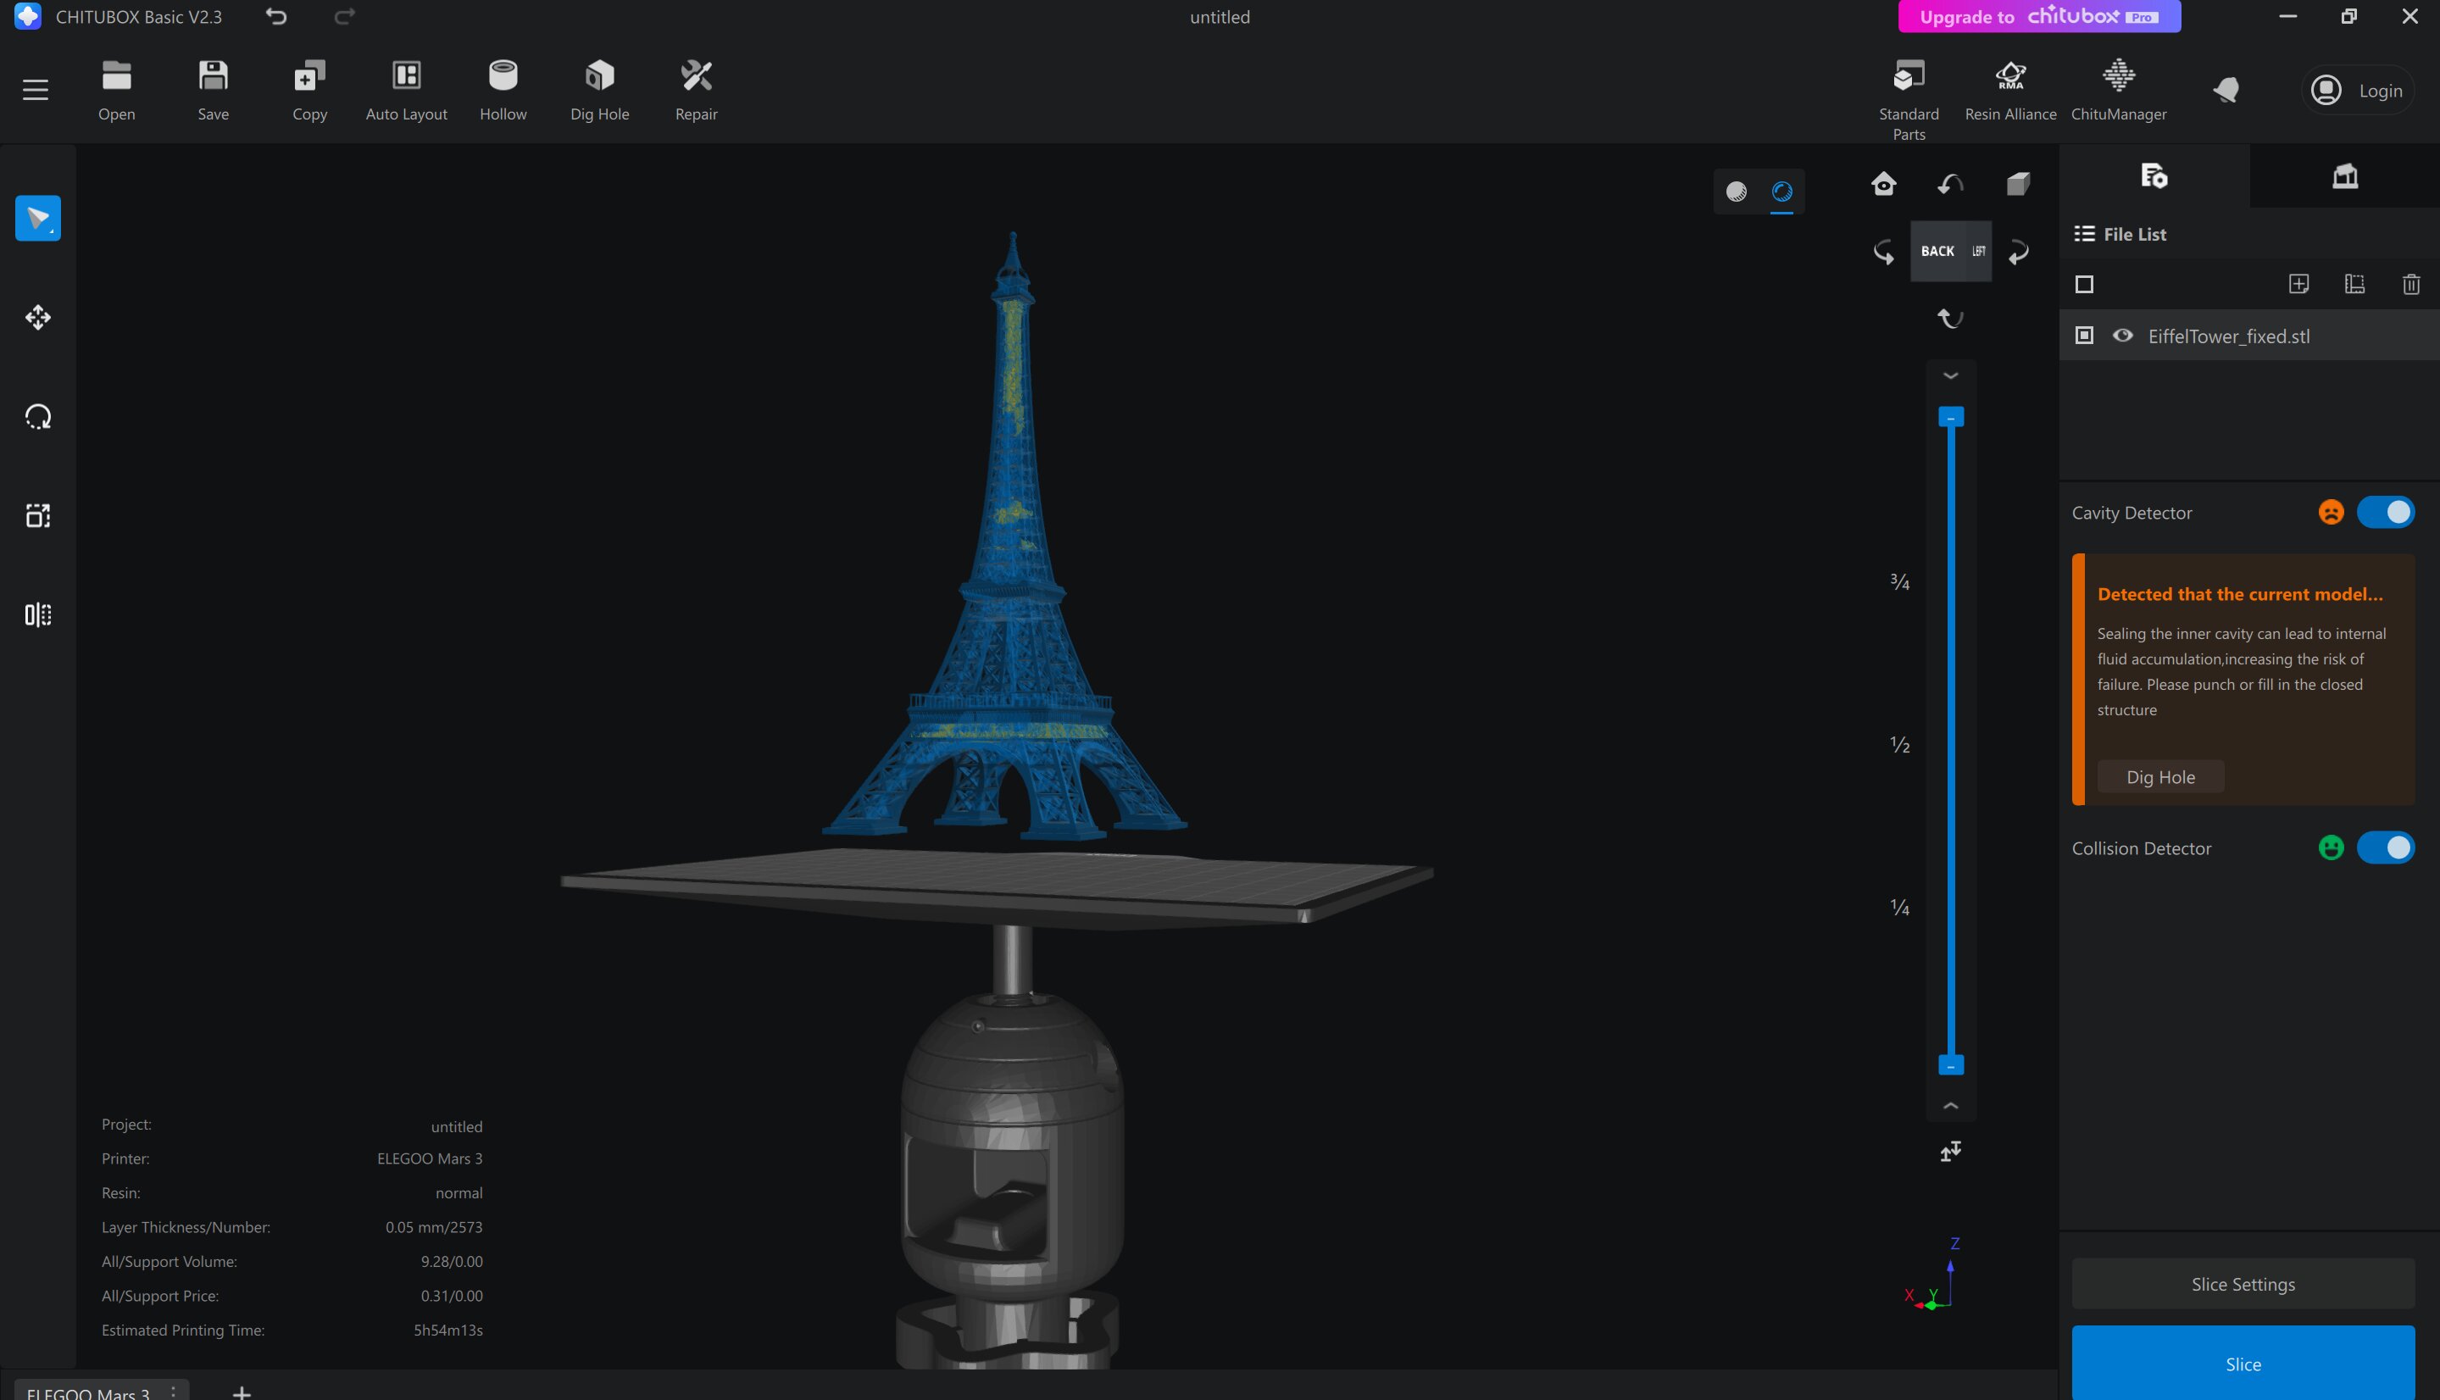2440x1400 pixels.
Task: Click the Login button
Action: pyautogui.click(x=2357, y=91)
